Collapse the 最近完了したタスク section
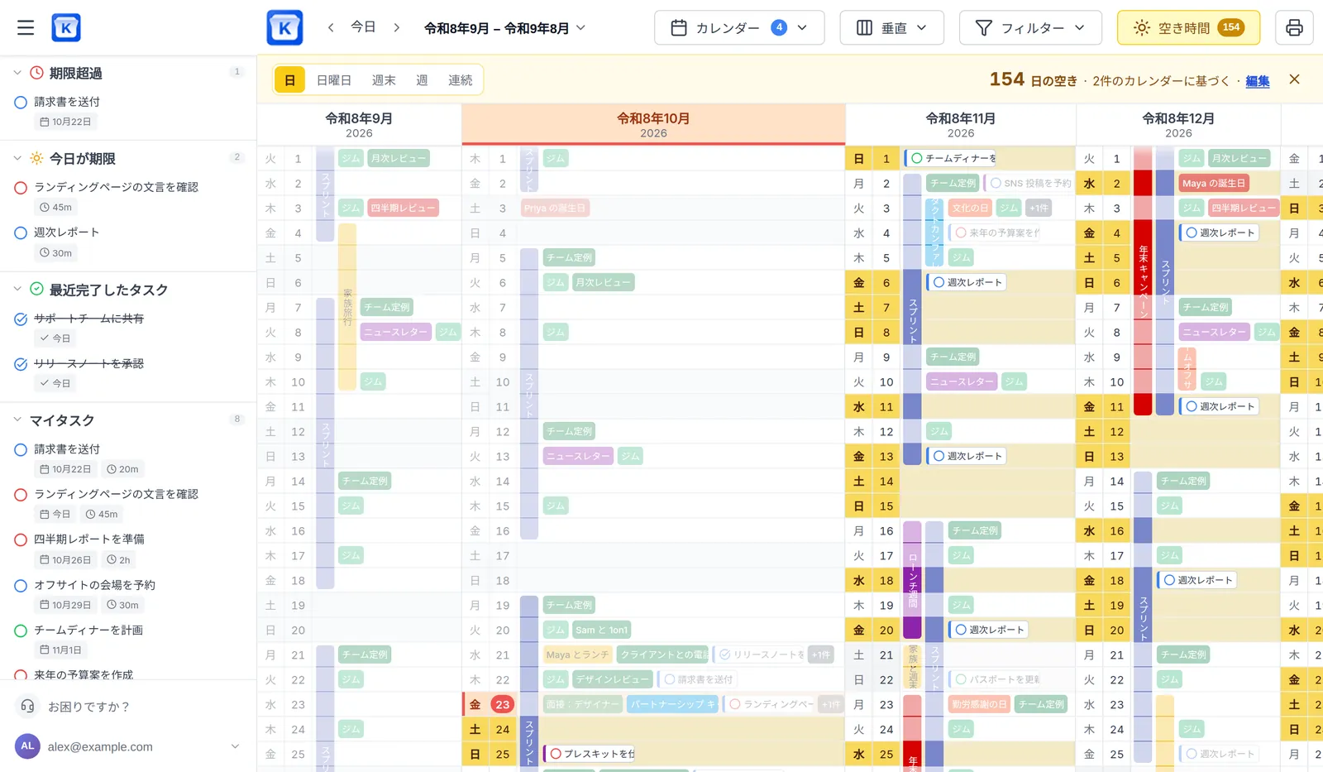1323x772 pixels. (17, 289)
